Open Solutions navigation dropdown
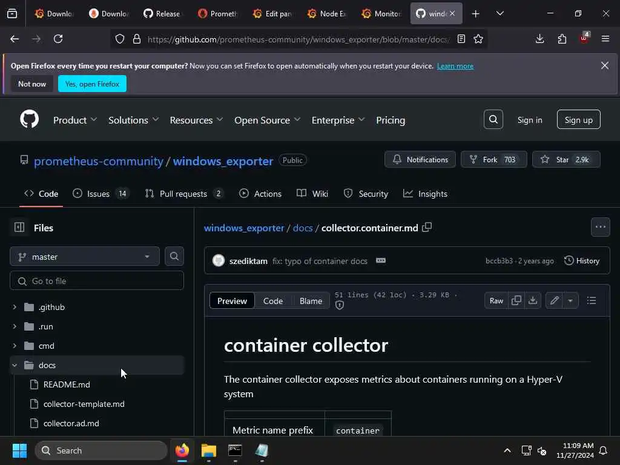The height and width of the screenshot is (465, 620). click(x=133, y=120)
